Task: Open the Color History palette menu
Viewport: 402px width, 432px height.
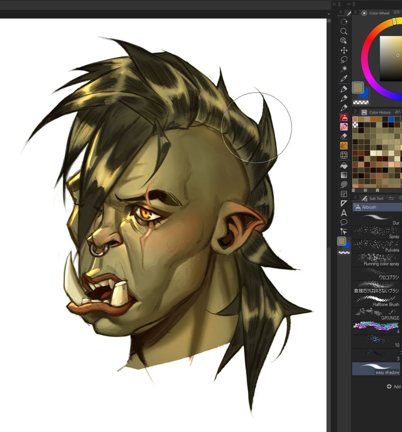Action: point(355,111)
